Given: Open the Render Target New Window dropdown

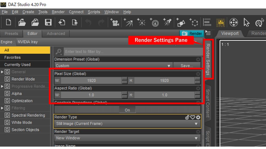Looking at the screenshot, I should 127,138.
